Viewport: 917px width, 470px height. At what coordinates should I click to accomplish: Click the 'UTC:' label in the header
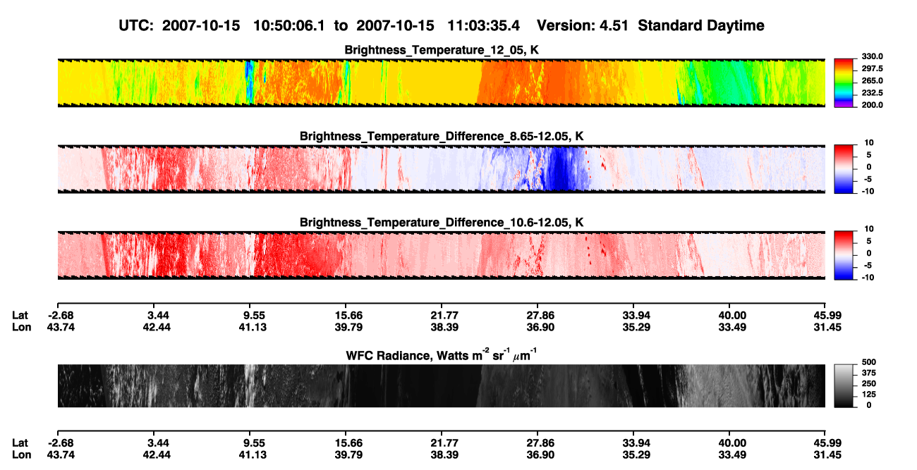[138, 25]
